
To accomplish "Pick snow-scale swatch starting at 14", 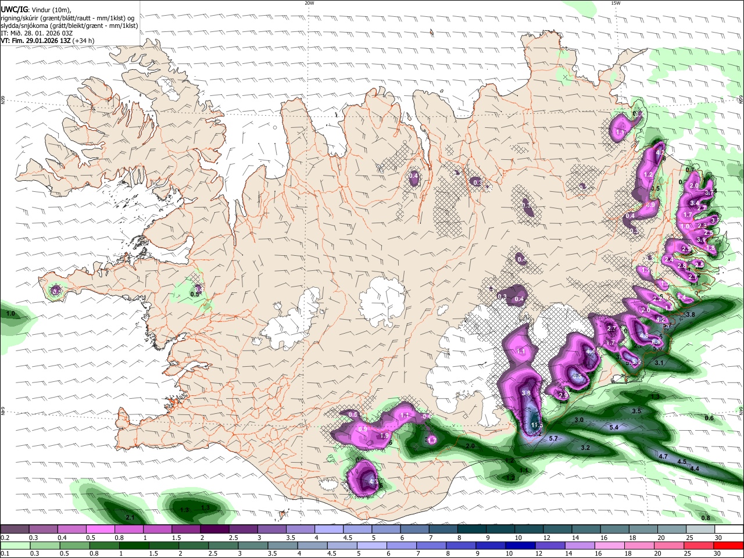I will coord(585,530).
